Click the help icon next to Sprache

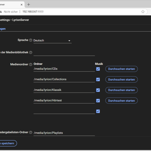tap(31, 40)
